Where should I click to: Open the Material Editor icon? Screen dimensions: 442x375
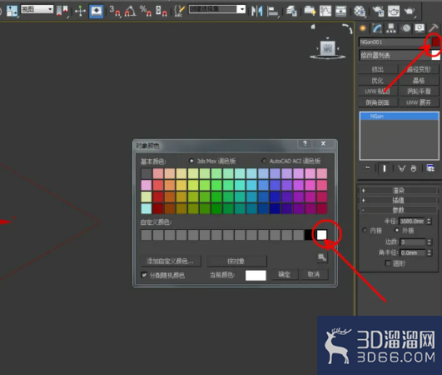click(x=360, y=11)
